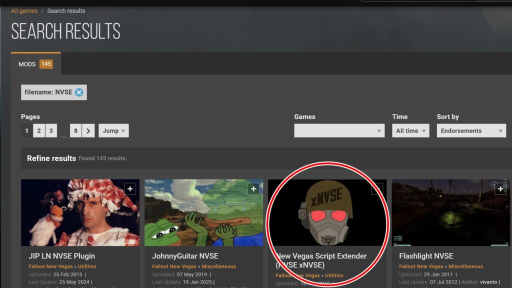512x288 pixels.
Task: Expand Sort by Endorsements dropdown
Action: [x=471, y=131]
